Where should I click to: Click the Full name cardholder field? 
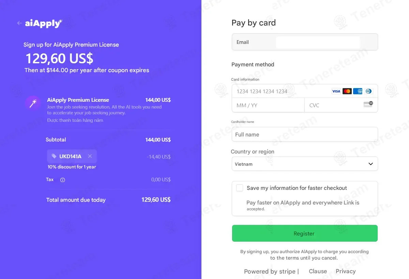point(305,134)
